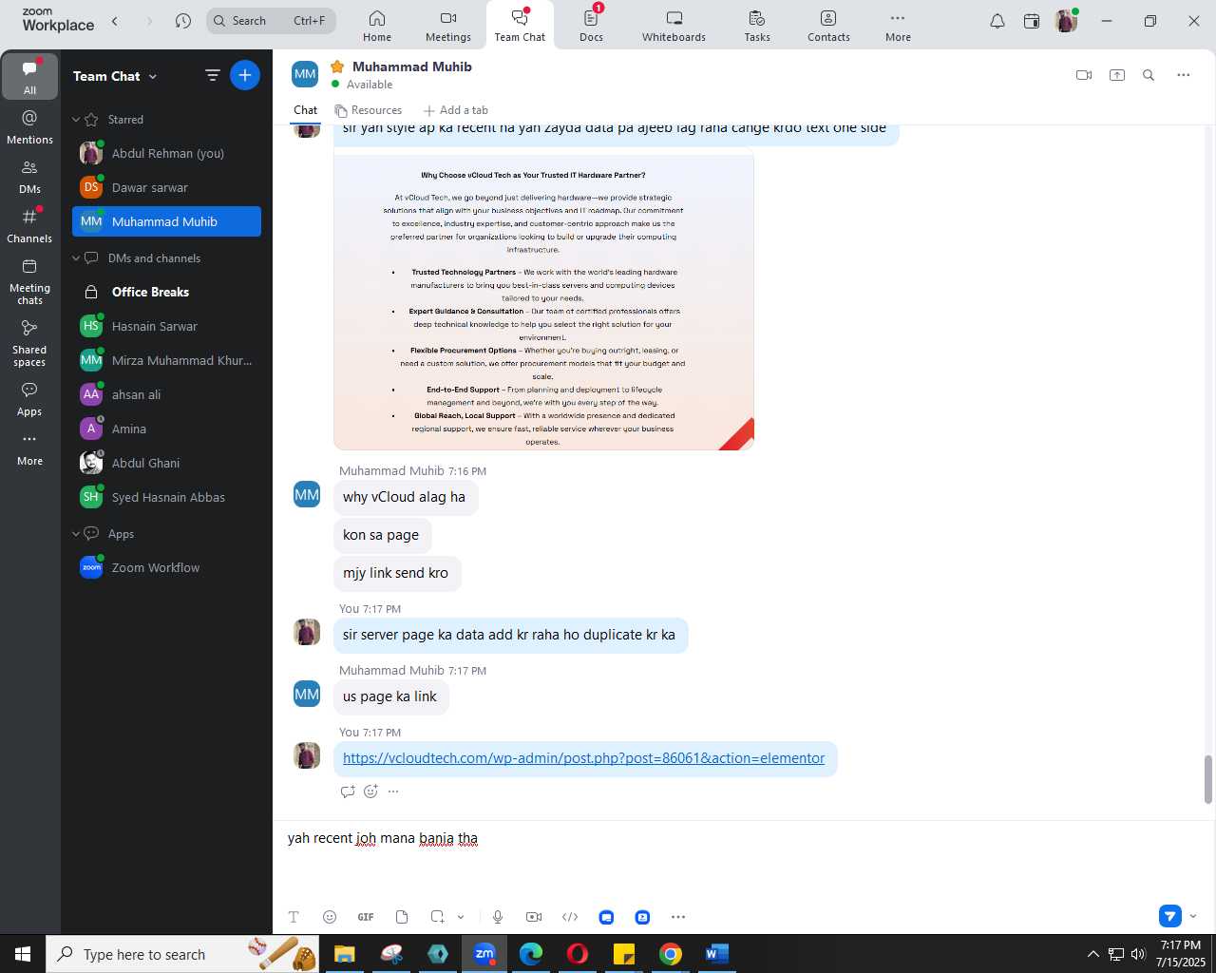The width and height of the screenshot is (1216, 973).
Task: Open the Mentions sidebar section
Action: (x=29, y=126)
